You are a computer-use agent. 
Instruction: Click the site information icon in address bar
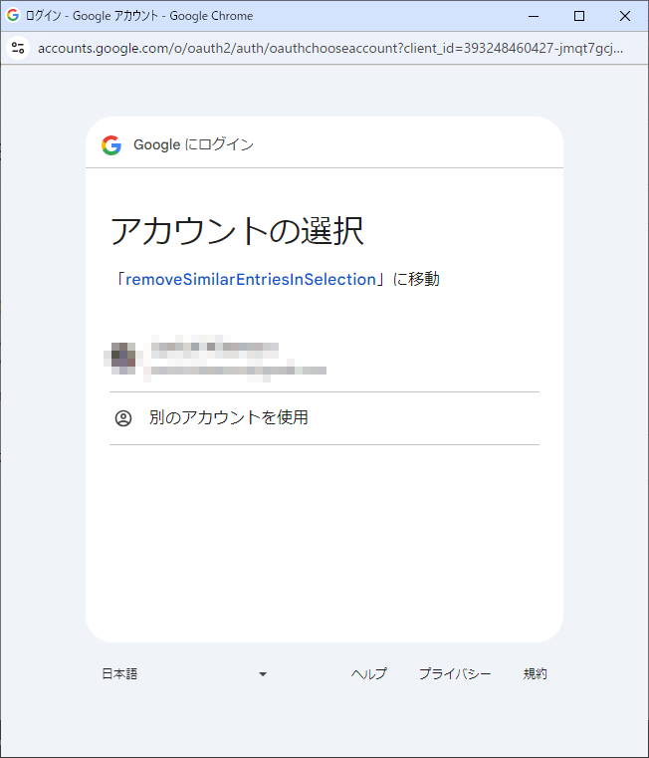(x=18, y=48)
